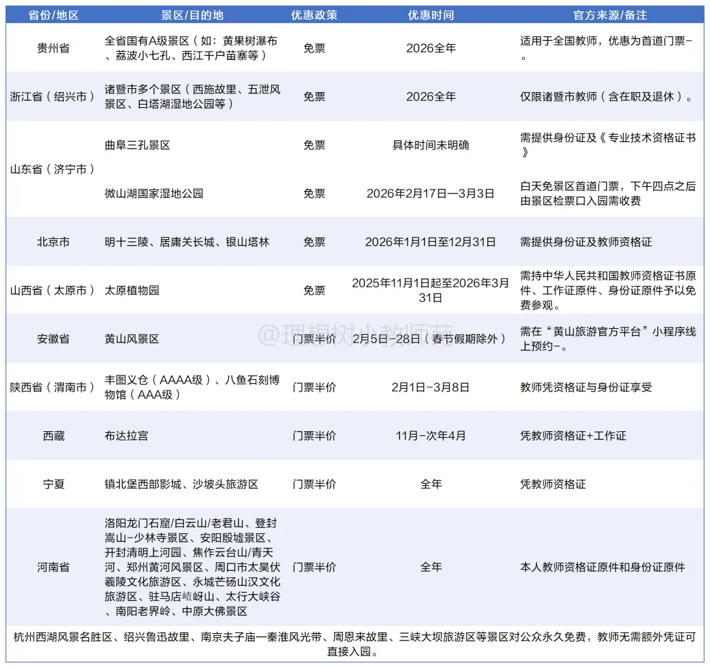
Task: Select the 宁夏 cell
Action: coord(53,484)
